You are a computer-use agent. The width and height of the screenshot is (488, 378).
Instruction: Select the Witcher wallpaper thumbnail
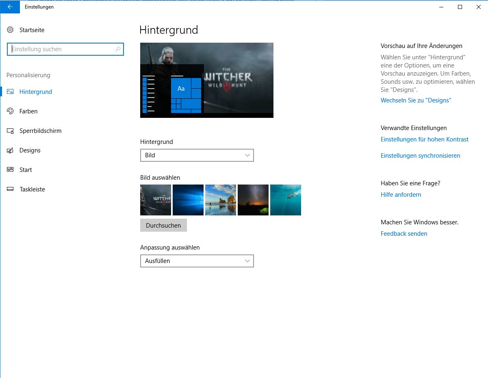pos(156,200)
